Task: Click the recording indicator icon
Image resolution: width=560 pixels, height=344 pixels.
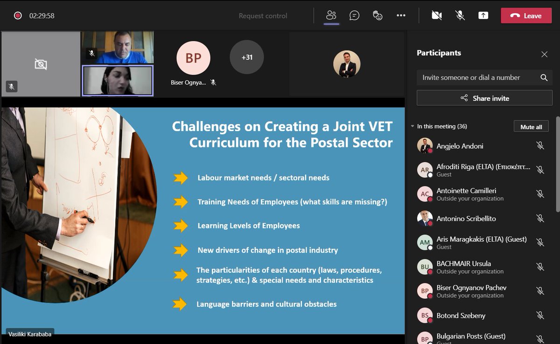Action: pyautogui.click(x=18, y=15)
